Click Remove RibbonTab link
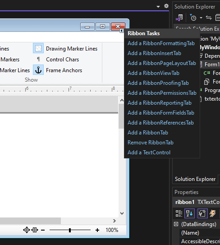 [151, 143]
